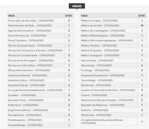
Task: Click the right QTDE. column header
Action: click(x=142, y=16)
